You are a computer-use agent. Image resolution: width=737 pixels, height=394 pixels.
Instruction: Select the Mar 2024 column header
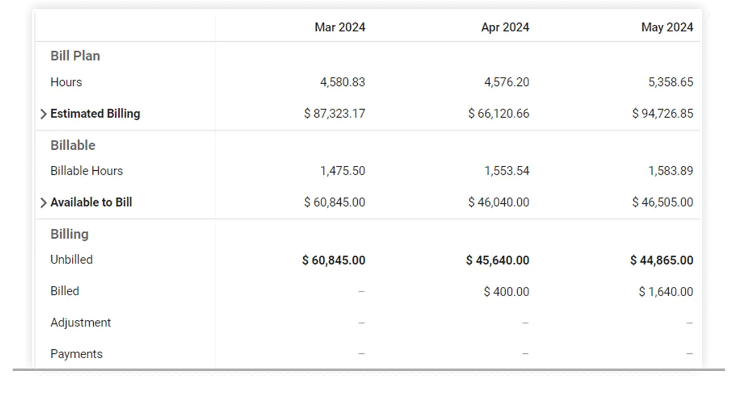tap(340, 27)
